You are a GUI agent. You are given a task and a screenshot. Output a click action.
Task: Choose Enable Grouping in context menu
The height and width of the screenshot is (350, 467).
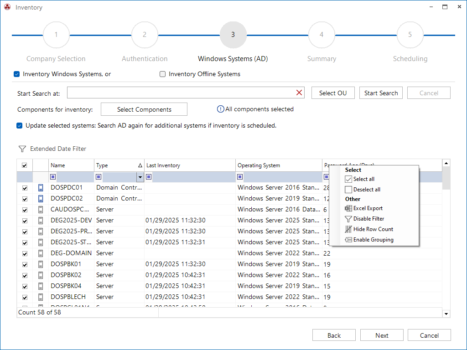(x=369, y=240)
